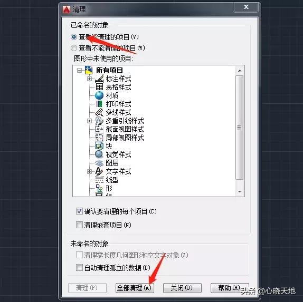
Task: Select the 截面视图样式 tree item
Action: pos(125,129)
